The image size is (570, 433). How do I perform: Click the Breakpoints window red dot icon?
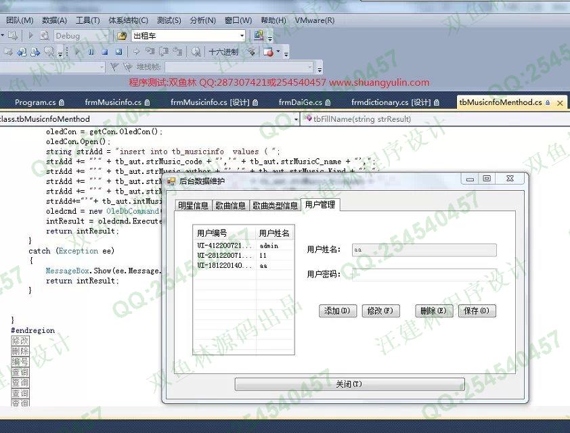[x=268, y=52]
